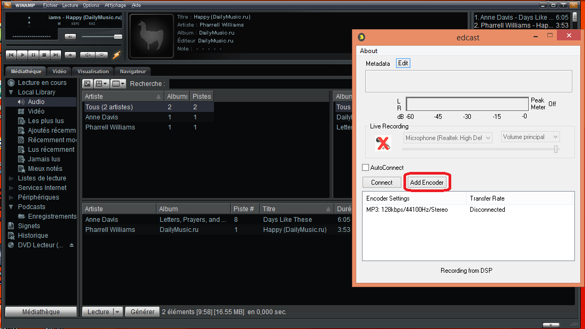Start playback with Winamp play button
This screenshot has height=329, width=585.
(x=22, y=55)
